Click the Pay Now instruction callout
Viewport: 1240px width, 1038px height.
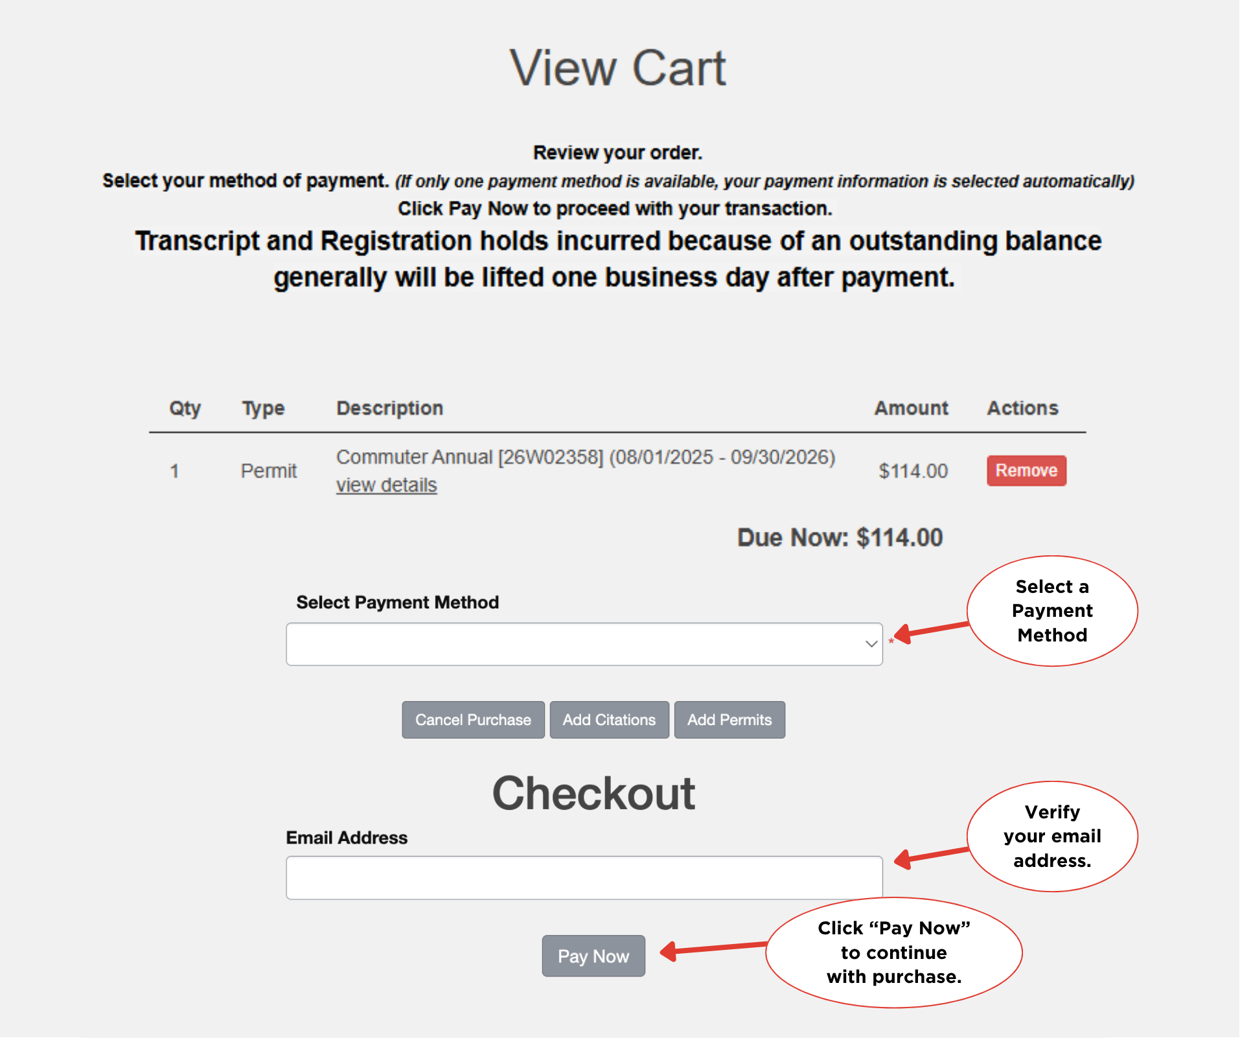click(x=893, y=952)
